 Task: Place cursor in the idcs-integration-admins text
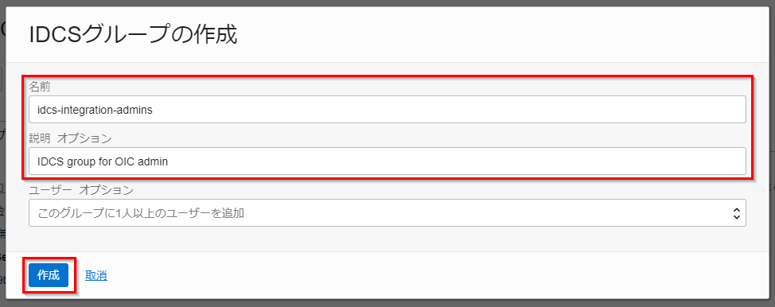point(95,110)
